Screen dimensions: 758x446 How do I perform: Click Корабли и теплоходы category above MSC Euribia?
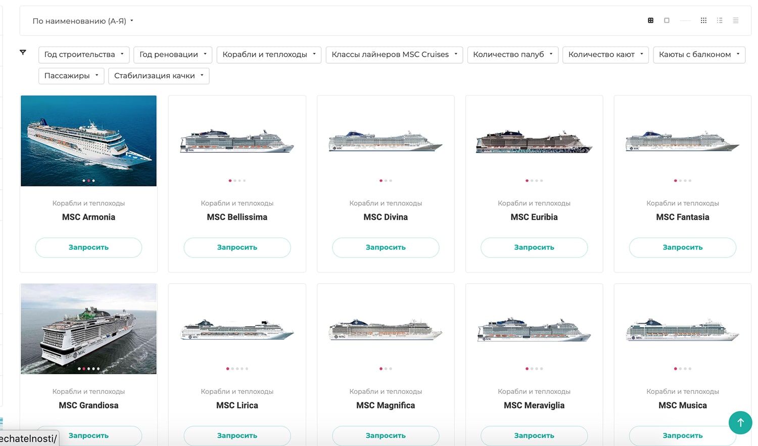534,203
